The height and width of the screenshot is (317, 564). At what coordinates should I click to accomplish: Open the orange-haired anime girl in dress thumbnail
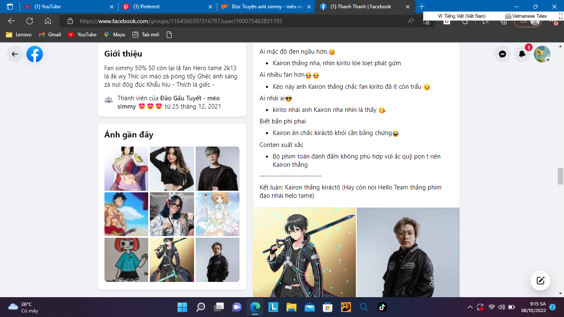coord(218,214)
